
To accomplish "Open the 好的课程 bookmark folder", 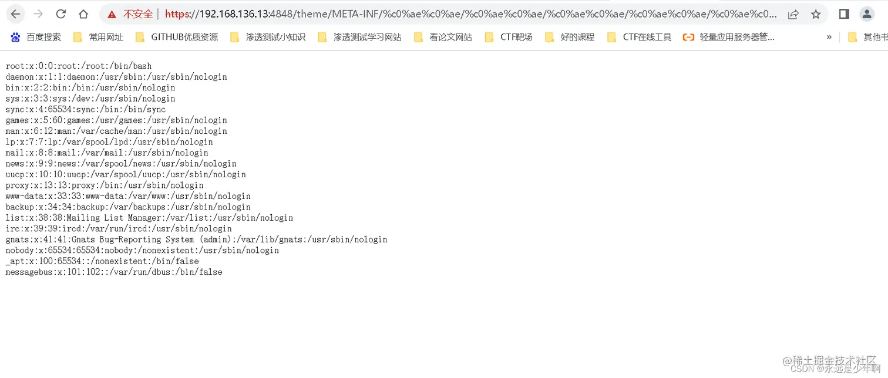I will coord(570,37).
